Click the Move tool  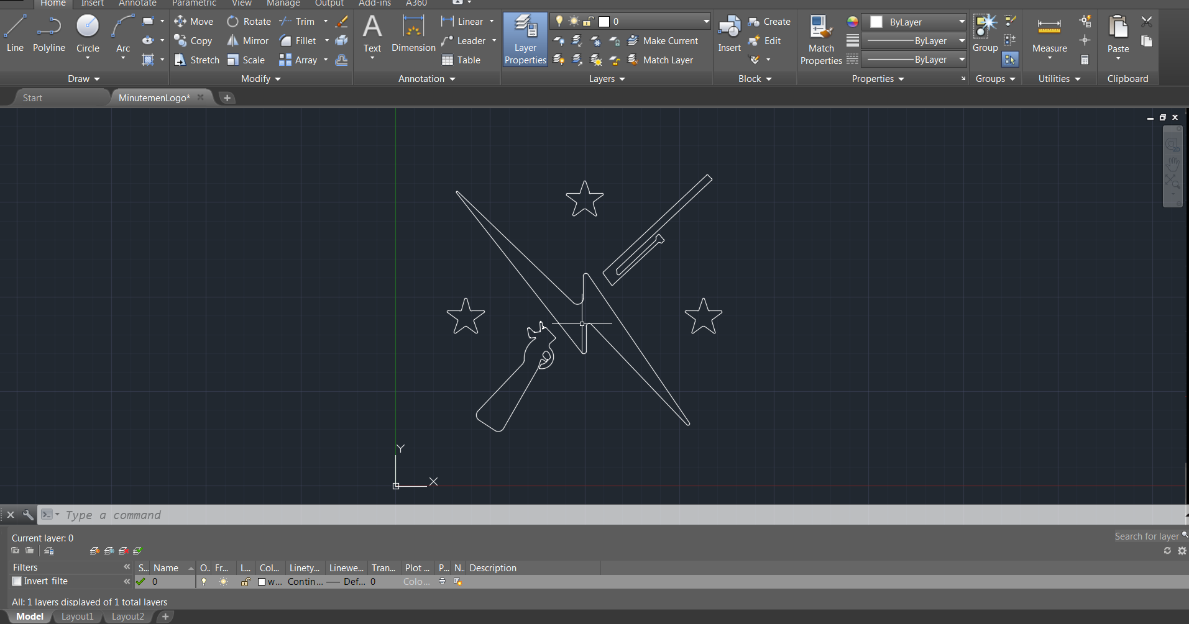tap(194, 22)
